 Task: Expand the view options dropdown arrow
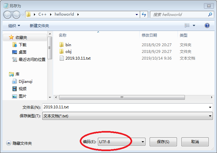194,25
